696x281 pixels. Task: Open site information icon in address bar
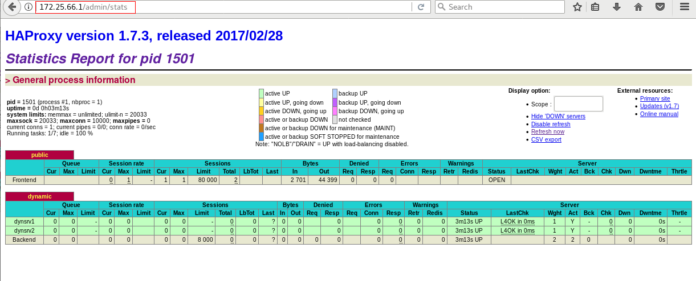tap(28, 7)
